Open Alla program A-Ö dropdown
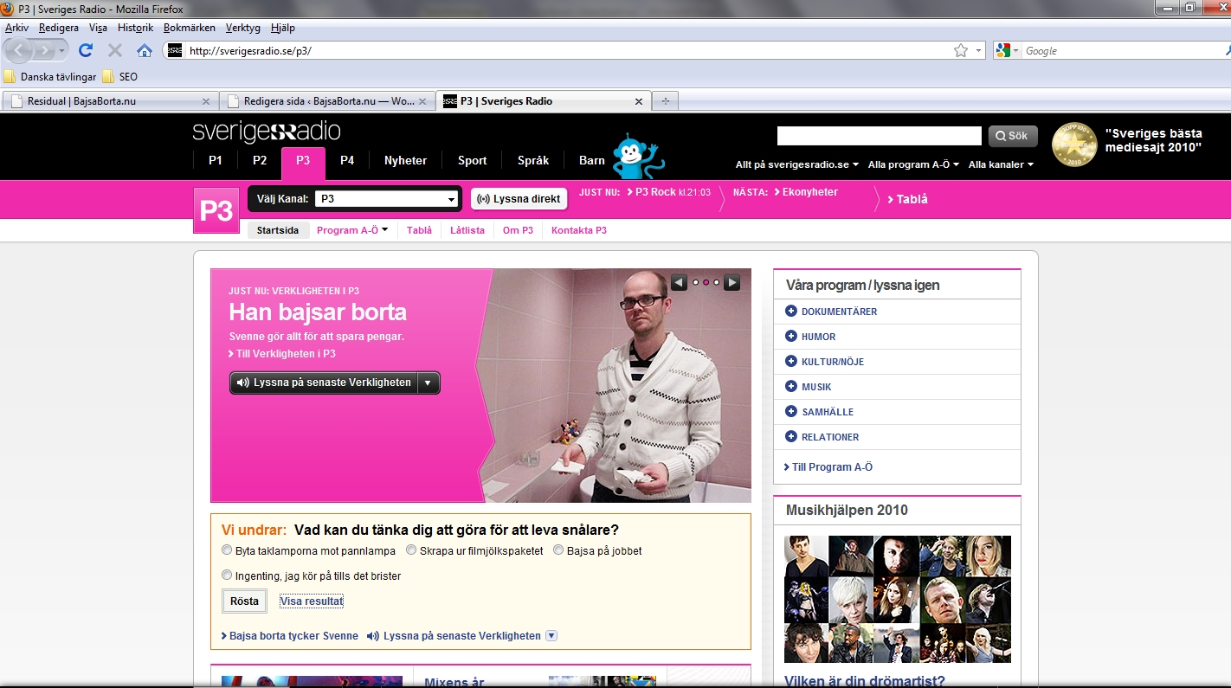 click(x=913, y=164)
